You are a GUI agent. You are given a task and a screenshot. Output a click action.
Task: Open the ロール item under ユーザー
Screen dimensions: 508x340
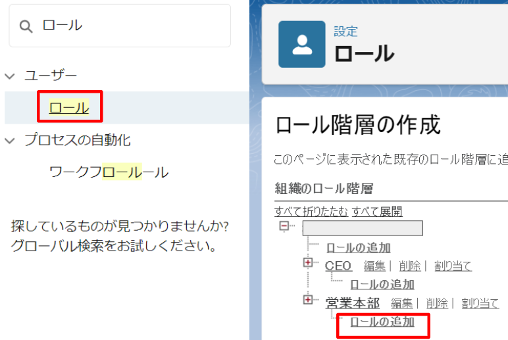pos(69,107)
